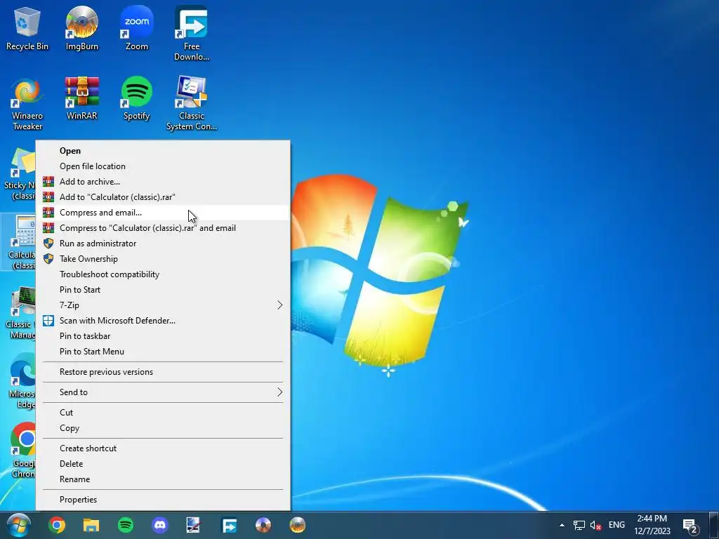Click the network icon in system tray
The width and height of the screenshot is (719, 539).
coord(579,525)
